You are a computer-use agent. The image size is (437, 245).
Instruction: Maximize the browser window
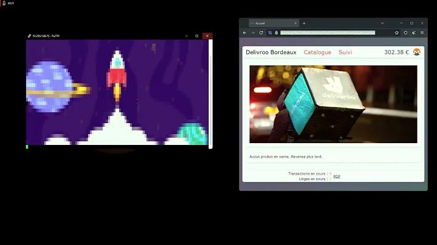coord(412,23)
